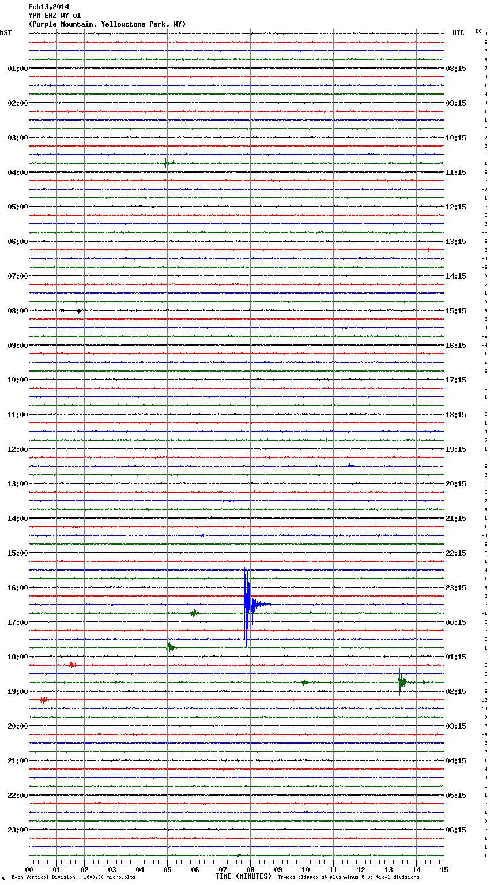Click the 04:15 UTC time label
The width and height of the screenshot is (490, 885).
pyautogui.click(x=456, y=761)
